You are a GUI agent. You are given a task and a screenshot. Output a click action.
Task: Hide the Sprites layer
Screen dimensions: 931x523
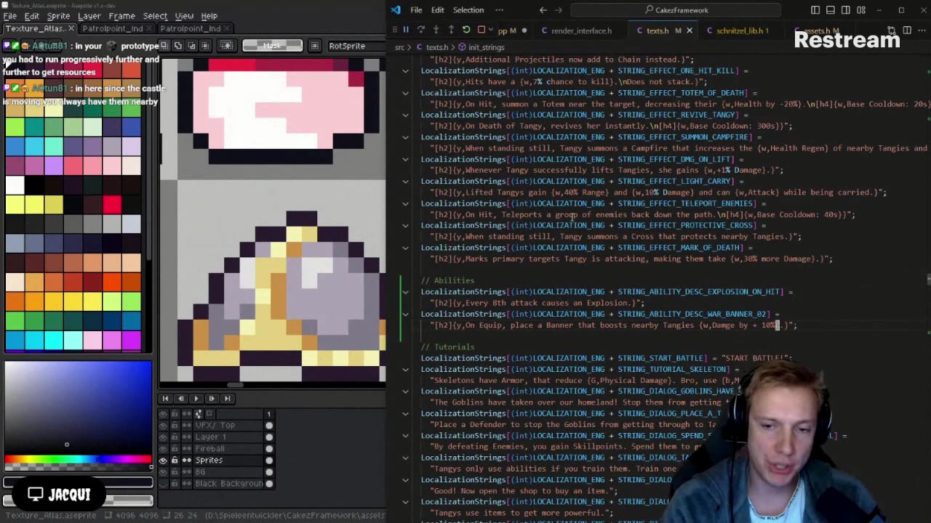(163, 461)
